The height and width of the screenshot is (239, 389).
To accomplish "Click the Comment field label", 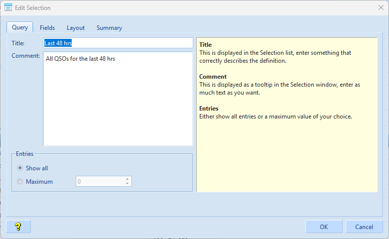I will [x=25, y=56].
